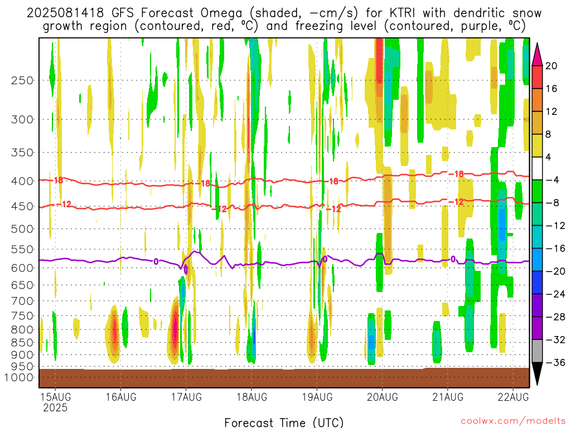Click the coolwx.com/modelts link text
The image size is (571, 428).
[x=513, y=421]
